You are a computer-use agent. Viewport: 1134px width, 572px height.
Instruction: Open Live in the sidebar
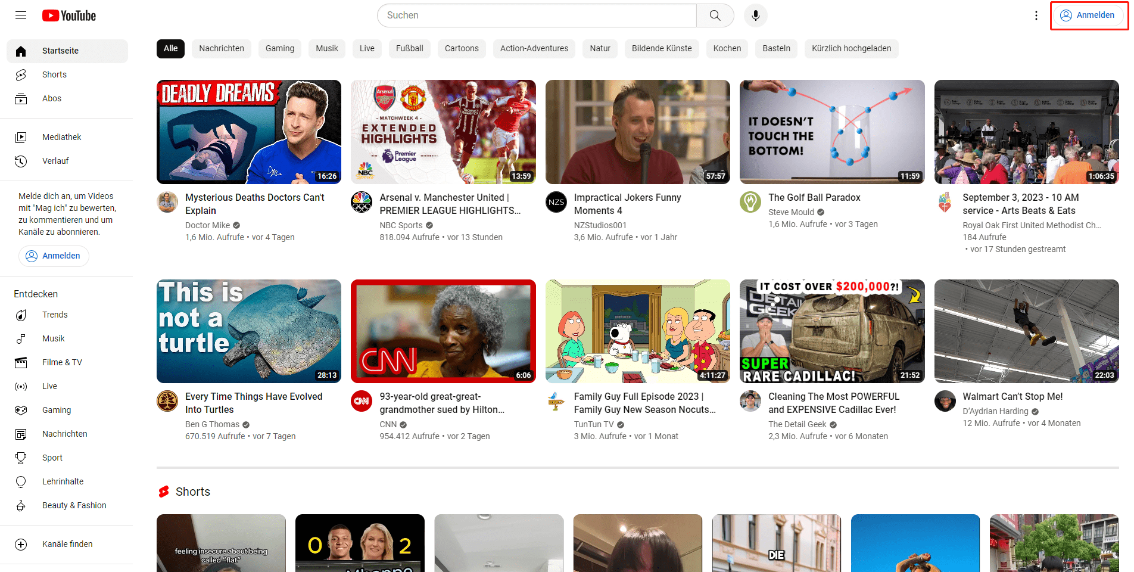(67, 386)
